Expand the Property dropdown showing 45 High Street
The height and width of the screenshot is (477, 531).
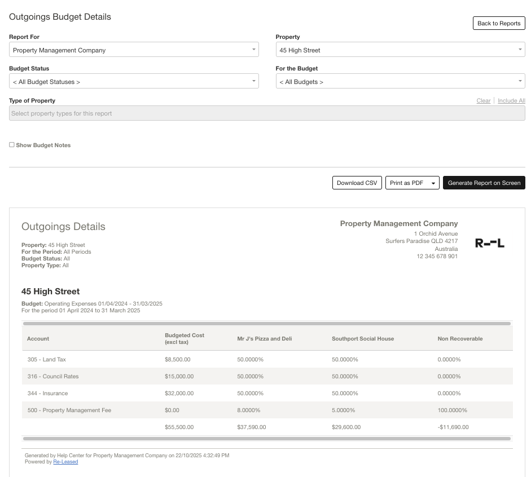pos(400,50)
